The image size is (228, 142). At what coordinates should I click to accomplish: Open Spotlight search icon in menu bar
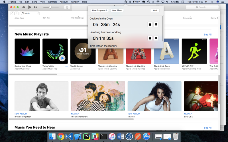(x=212, y=2)
